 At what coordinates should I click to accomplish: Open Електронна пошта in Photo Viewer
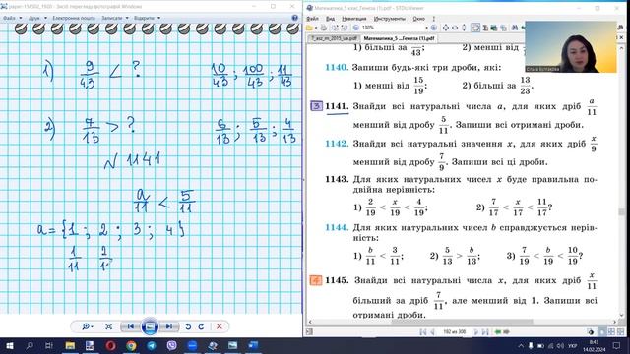pos(74,18)
